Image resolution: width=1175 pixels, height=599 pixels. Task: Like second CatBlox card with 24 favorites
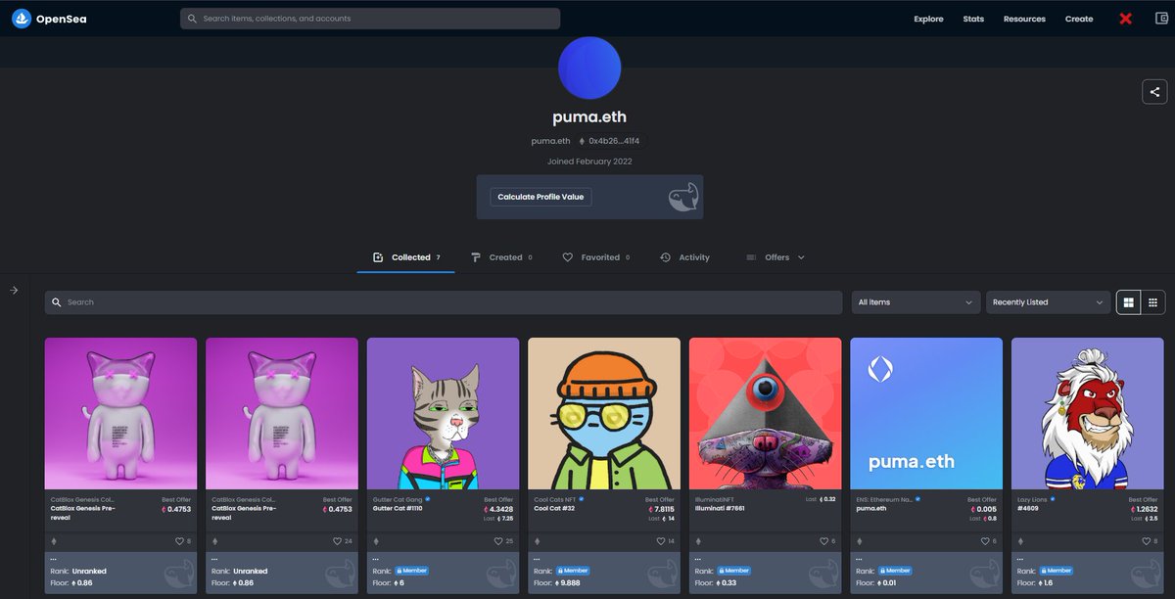339,541
